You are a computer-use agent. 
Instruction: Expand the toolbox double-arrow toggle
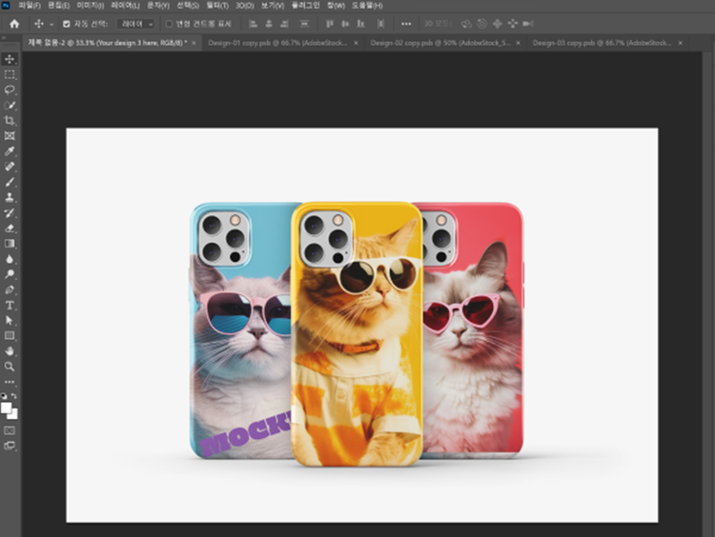point(4,38)
